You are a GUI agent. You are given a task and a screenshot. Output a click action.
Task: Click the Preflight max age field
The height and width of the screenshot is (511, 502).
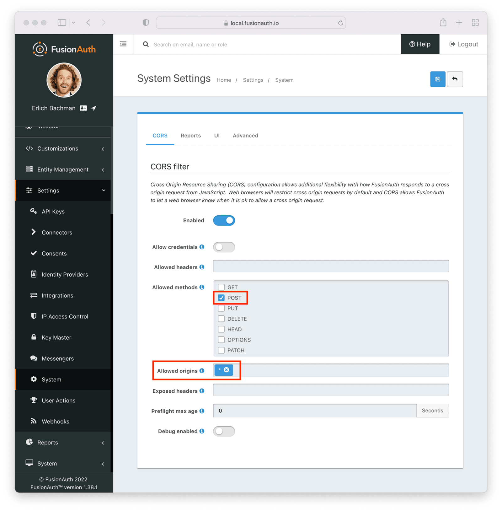[x=315, y=411]
